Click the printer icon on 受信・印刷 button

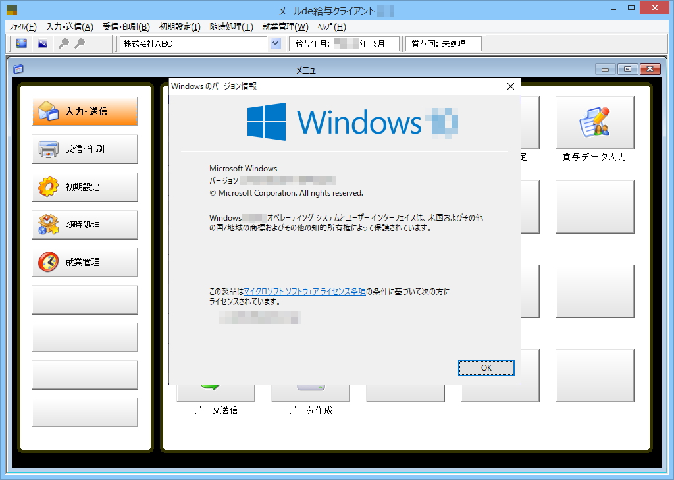coord(48,149)
